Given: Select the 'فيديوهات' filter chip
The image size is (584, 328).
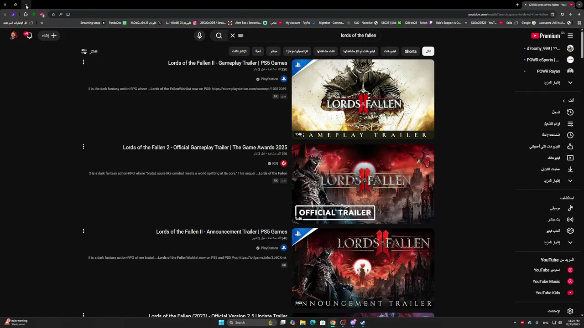Looking at the screenshot, I should pos(390,51).
